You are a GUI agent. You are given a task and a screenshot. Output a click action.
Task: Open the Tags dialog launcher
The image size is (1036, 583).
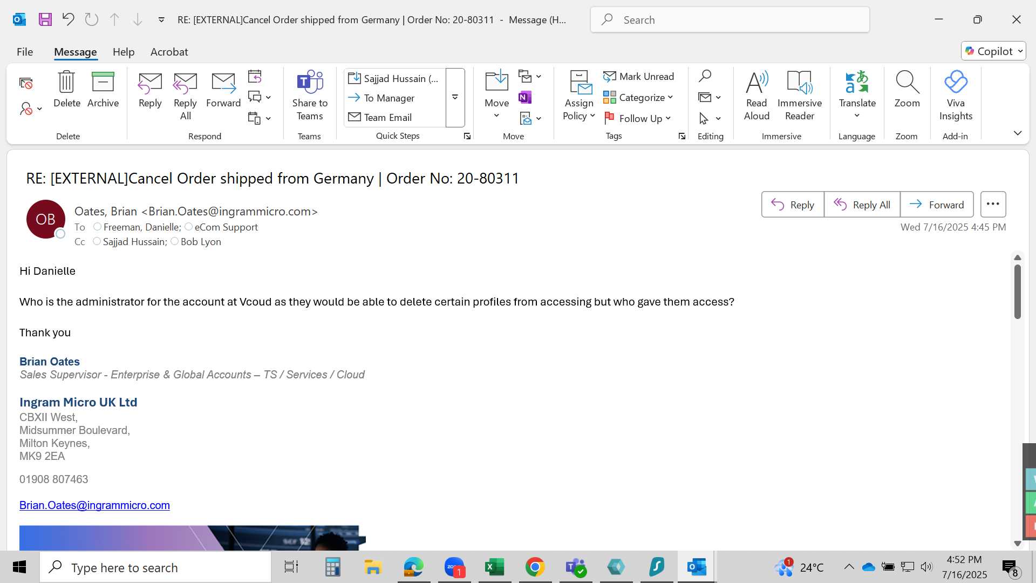click(x=682, y=137)
